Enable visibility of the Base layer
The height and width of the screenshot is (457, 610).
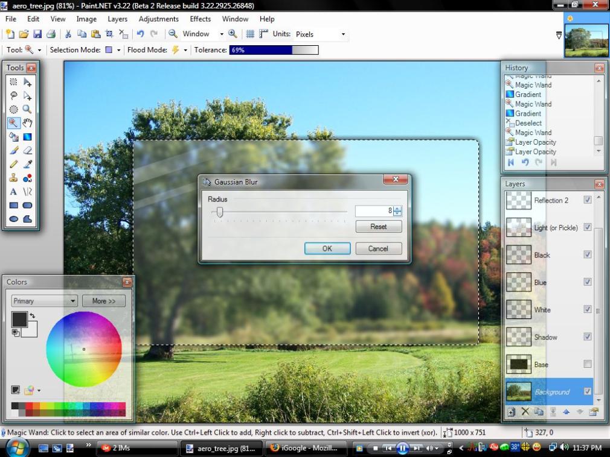tap(587, 364)
